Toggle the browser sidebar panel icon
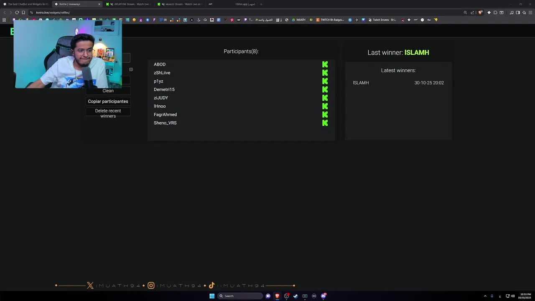The width and height of the screenshot is (535, 301). pos(517,13)
